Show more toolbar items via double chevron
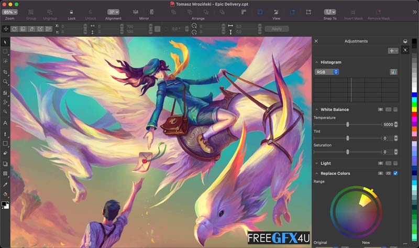 [414, 12]
